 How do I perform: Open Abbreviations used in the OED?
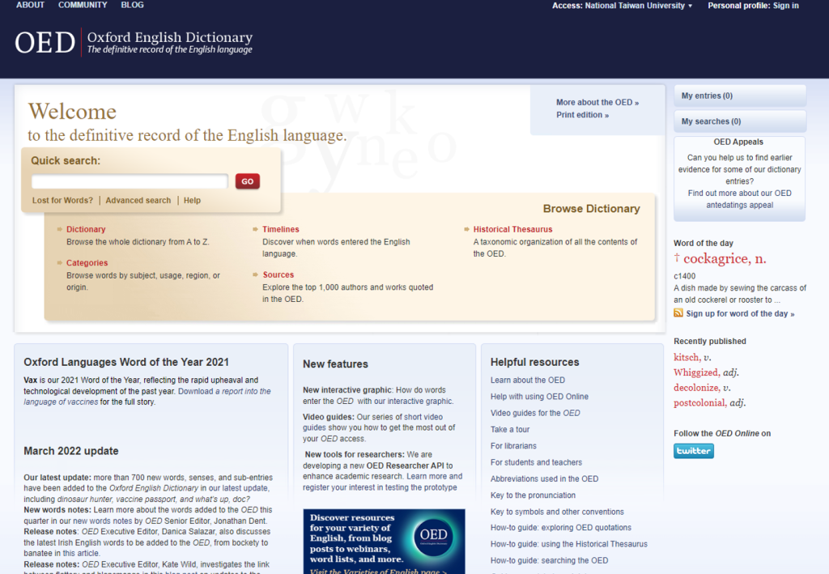click(545, 478)
